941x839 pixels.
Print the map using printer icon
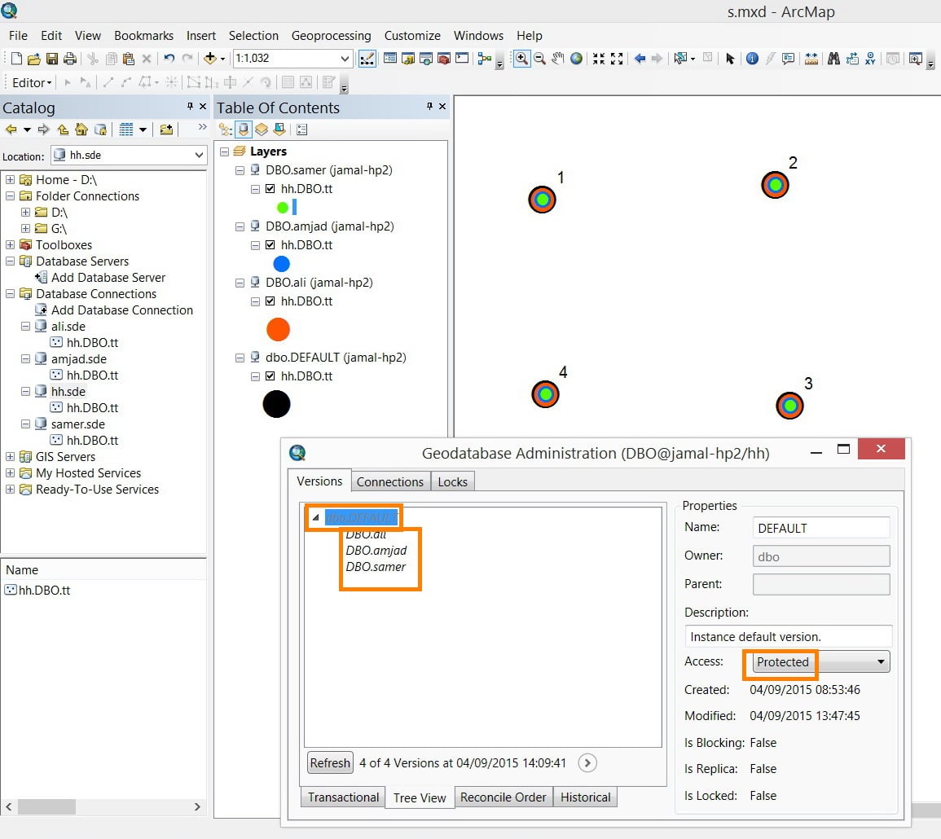(x=70, y=58)
